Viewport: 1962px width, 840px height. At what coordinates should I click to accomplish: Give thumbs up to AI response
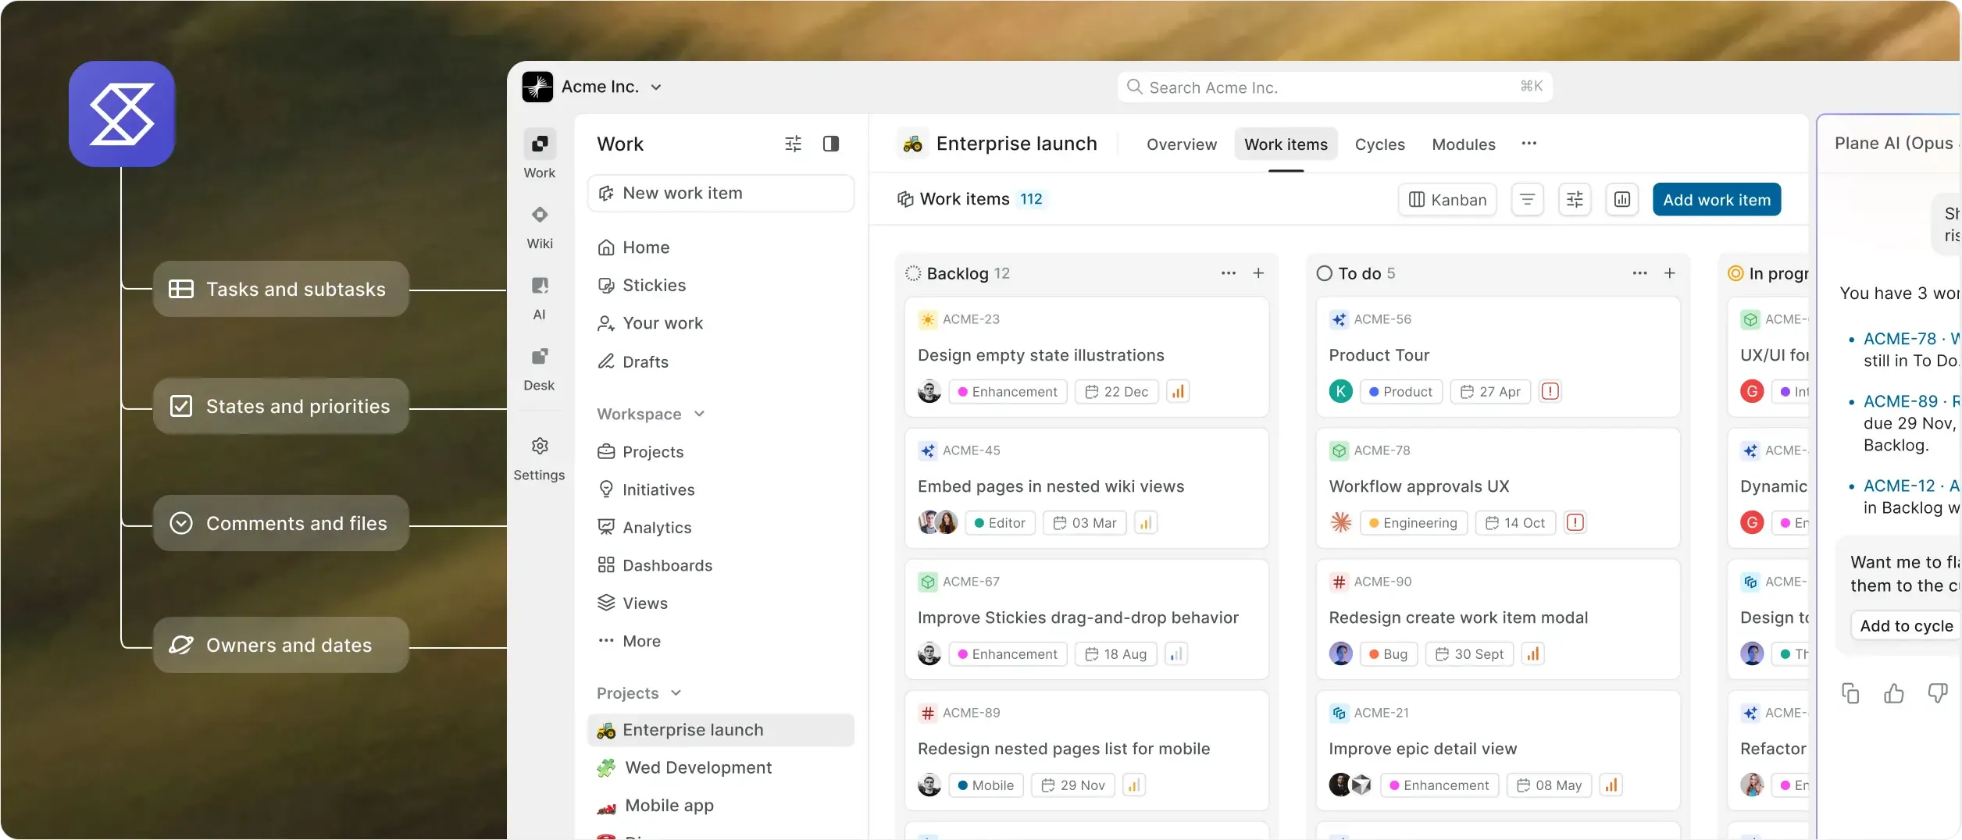(x=1893, y=693)
